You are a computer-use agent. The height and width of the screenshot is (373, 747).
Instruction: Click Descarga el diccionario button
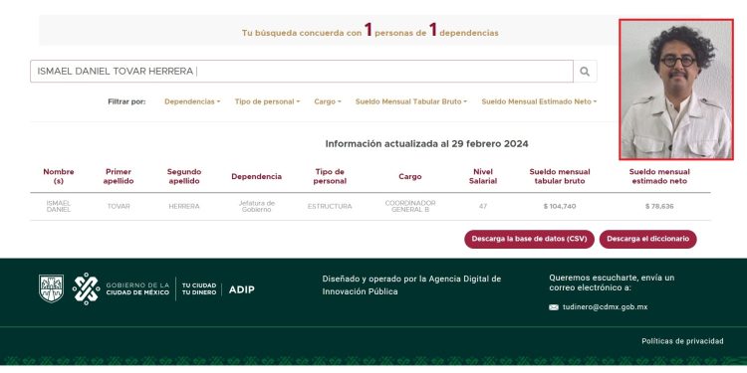pyautogui.click(x=648, y=239)
